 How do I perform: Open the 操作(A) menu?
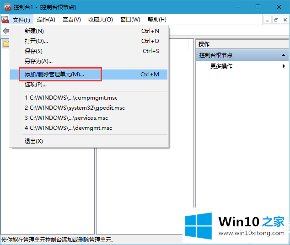(x=46, y=20)
